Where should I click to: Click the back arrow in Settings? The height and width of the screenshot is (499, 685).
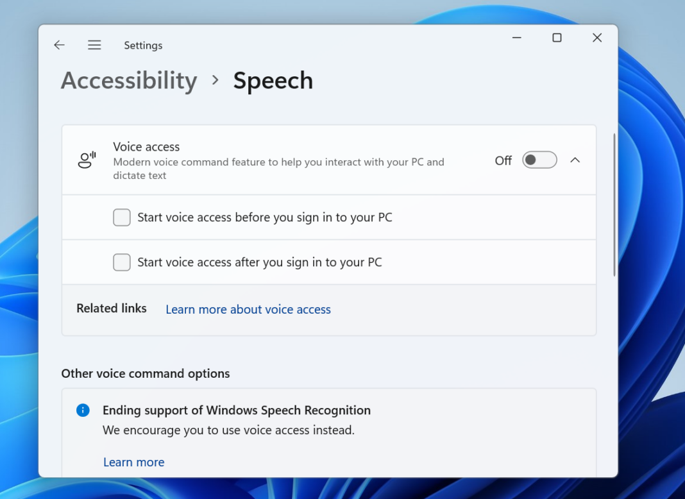click(x=59, y=45)
